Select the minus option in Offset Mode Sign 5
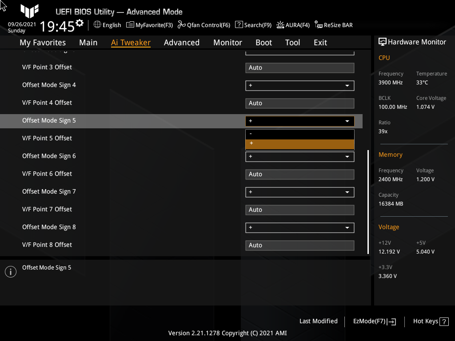Screen dimensions: 455x341 [299, 133]
